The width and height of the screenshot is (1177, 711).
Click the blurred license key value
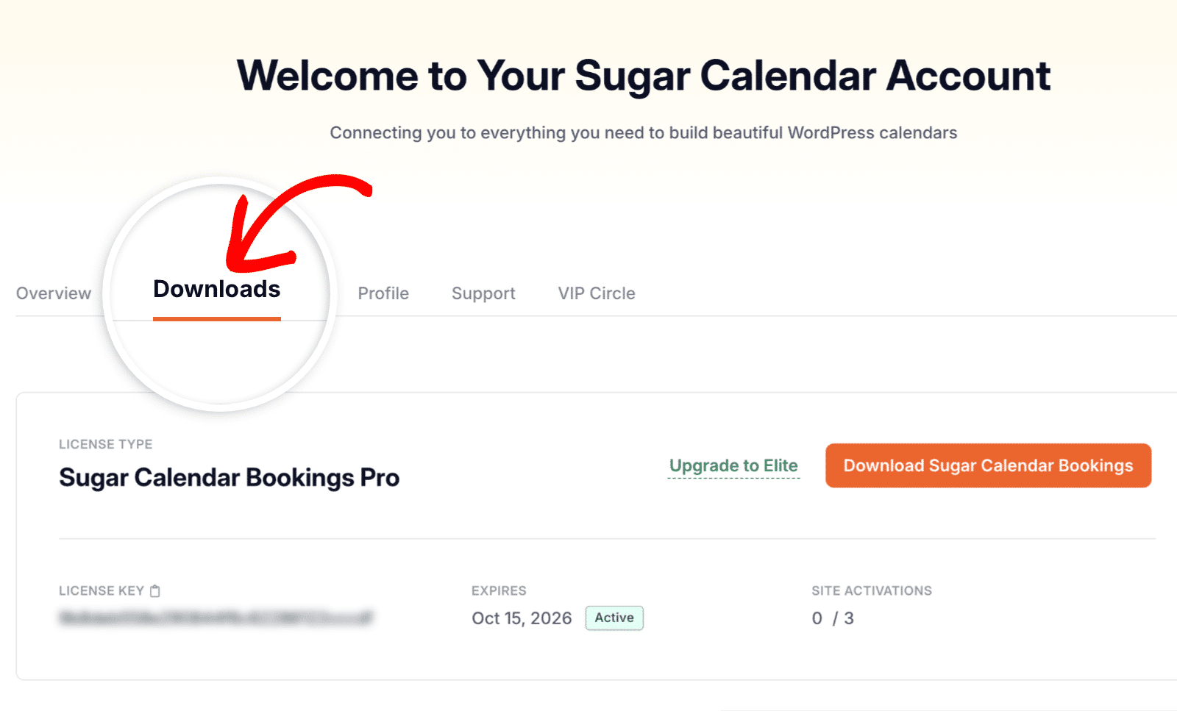tap(216, 618)
